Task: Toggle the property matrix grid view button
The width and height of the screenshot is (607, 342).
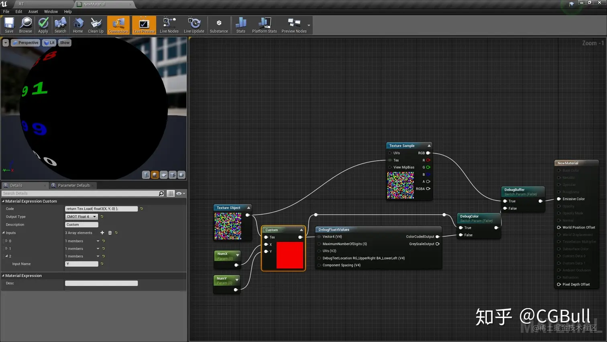Action: 171,193
